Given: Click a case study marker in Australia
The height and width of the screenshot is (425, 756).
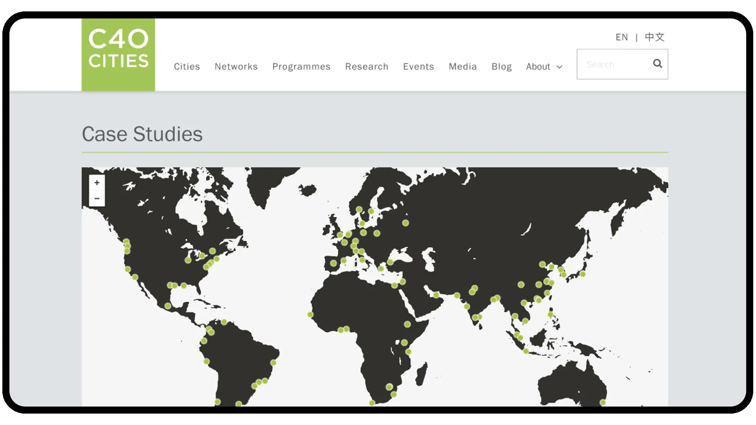Looking at the screenshot, I should [x=602, y=403].
